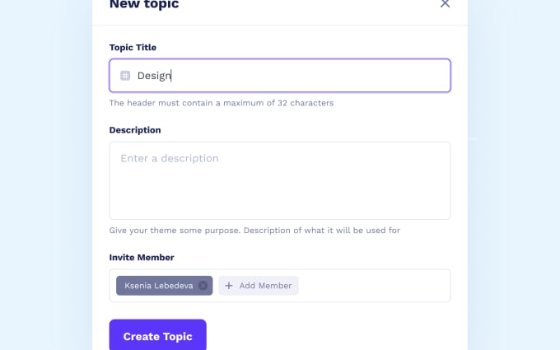Viewport: 560px width, 350px height.
Task: Click the Topic Title label
Action: tap(133, 48)
